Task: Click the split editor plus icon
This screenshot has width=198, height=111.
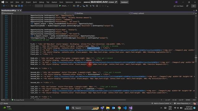Action: click(x=196, y=13)
